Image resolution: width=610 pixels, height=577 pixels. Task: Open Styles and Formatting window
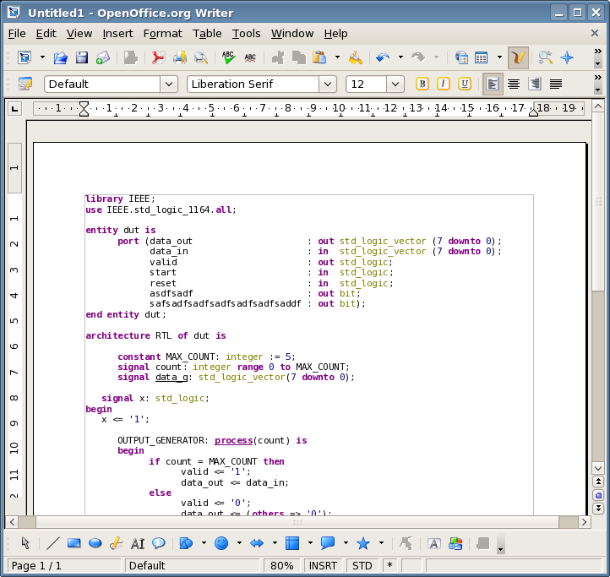coord(25,84)
